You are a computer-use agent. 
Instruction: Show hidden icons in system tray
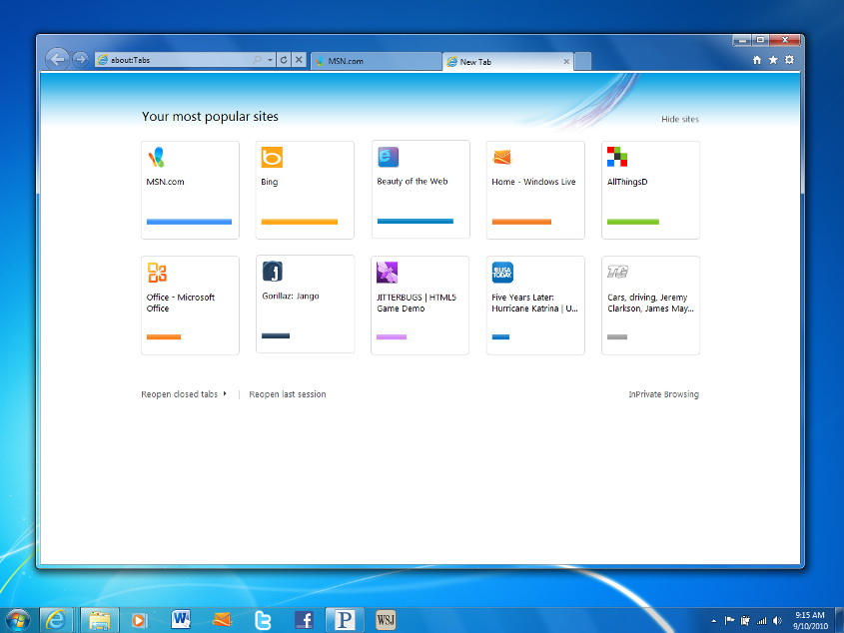point(715,620)
